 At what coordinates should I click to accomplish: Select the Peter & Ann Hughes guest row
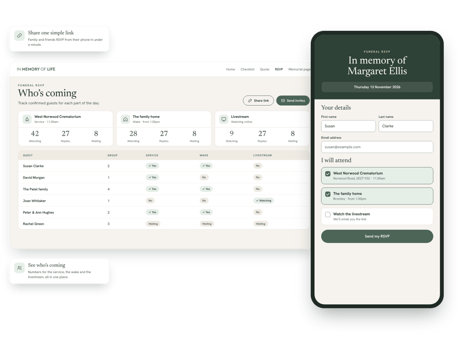(x=164, y=213)
